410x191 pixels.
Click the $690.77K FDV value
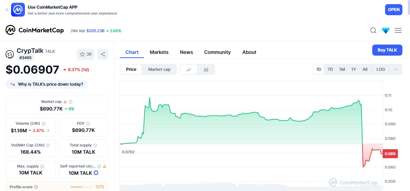(x=83, y=130)
